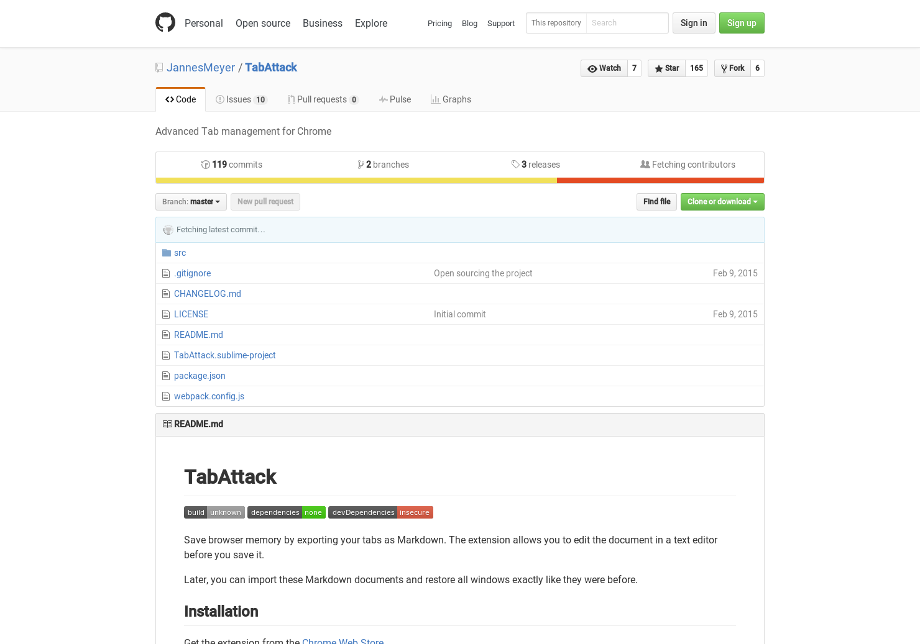Sign up for a GitHub account

[x=742, y=23]
